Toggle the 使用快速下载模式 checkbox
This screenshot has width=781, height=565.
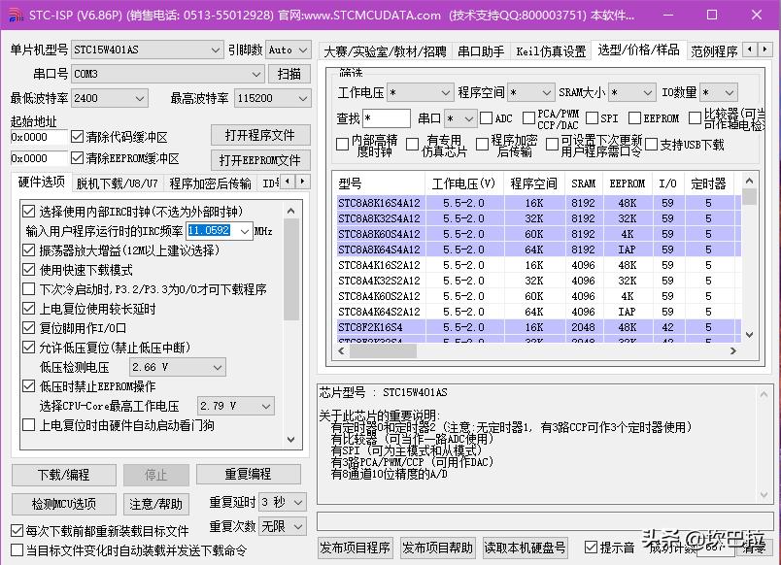coord(26,270)
